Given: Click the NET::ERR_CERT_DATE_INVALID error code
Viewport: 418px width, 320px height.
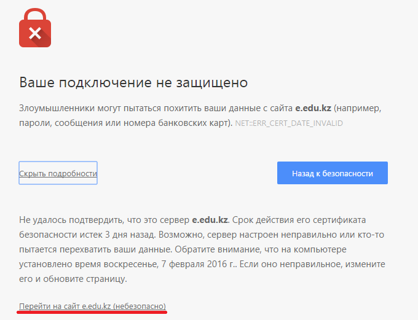Looking at the screenshot, I should 289,123.
